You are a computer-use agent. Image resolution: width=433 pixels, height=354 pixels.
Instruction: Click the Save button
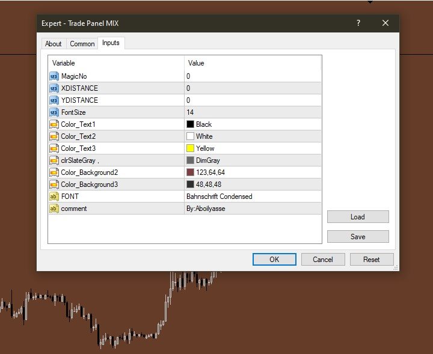[358, 236]
